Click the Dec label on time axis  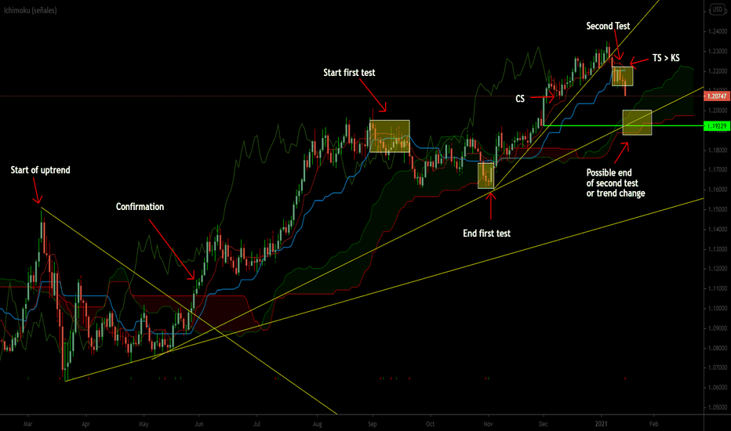pos(543,424)
